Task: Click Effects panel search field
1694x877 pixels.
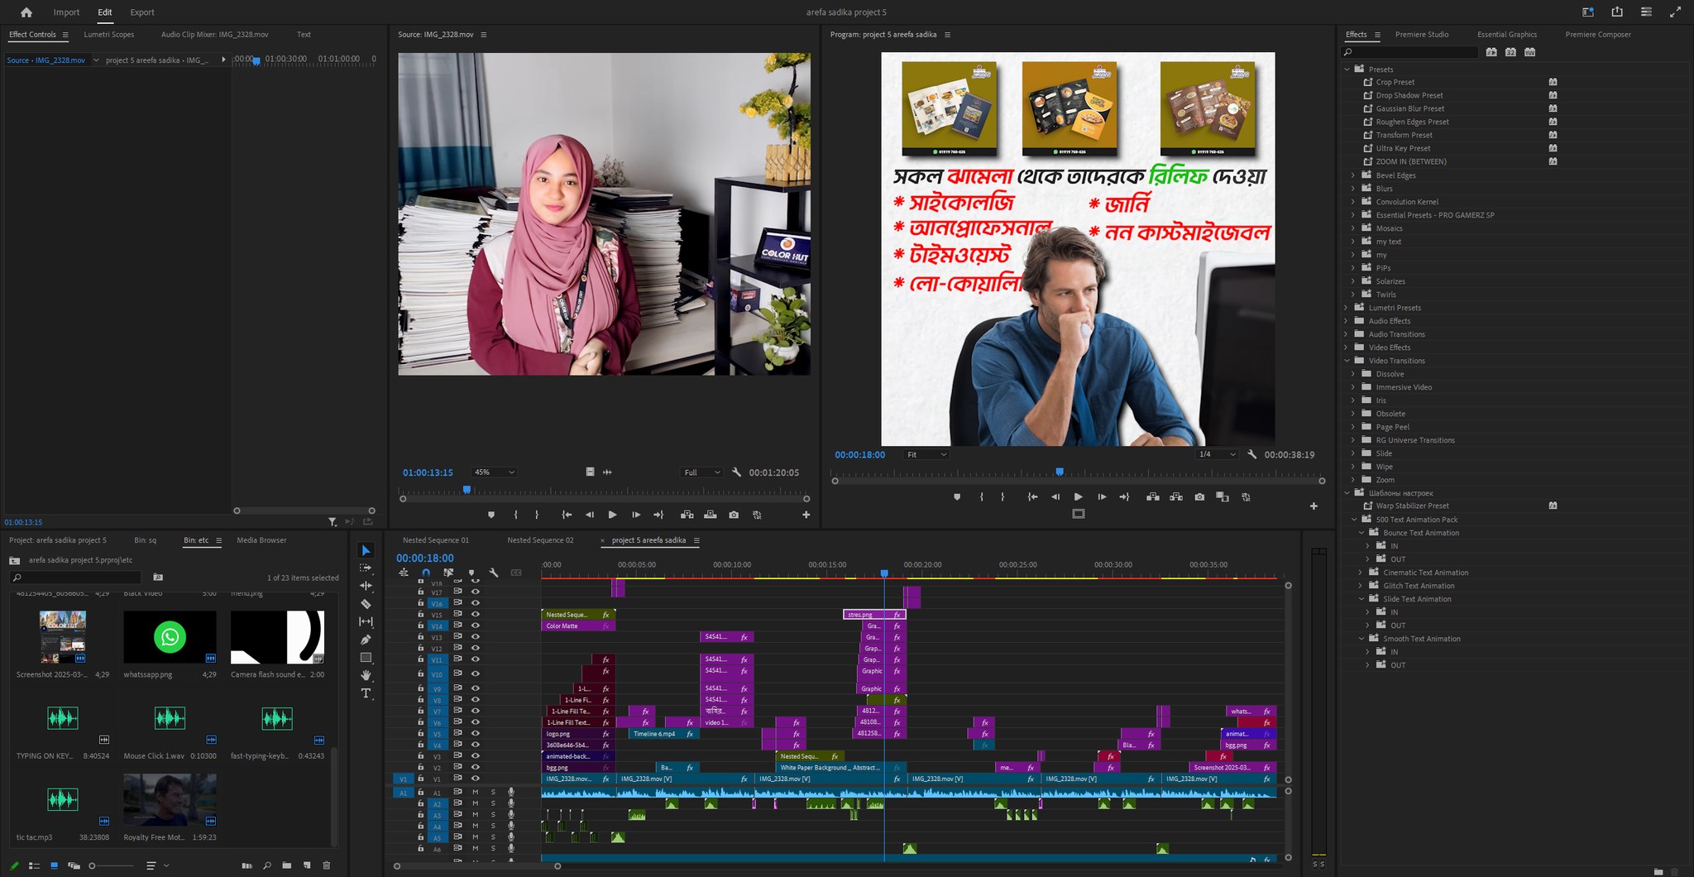Action: click(1410, 52)
